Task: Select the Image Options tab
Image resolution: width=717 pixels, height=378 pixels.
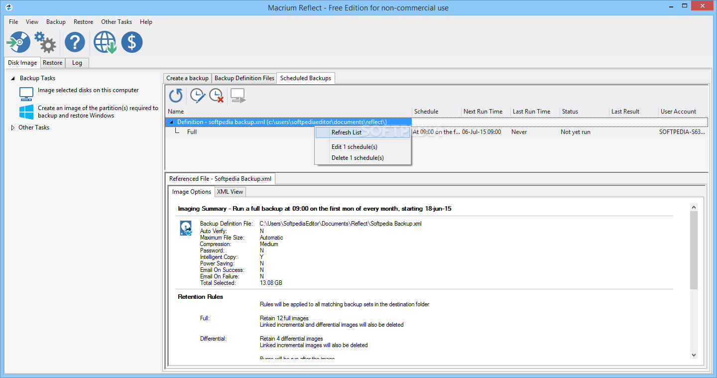Action: click(192, 192)
